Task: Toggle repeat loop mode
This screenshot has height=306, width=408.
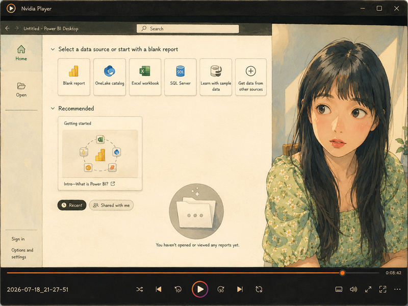Action: pyautogui.click(x=259, y=289)
